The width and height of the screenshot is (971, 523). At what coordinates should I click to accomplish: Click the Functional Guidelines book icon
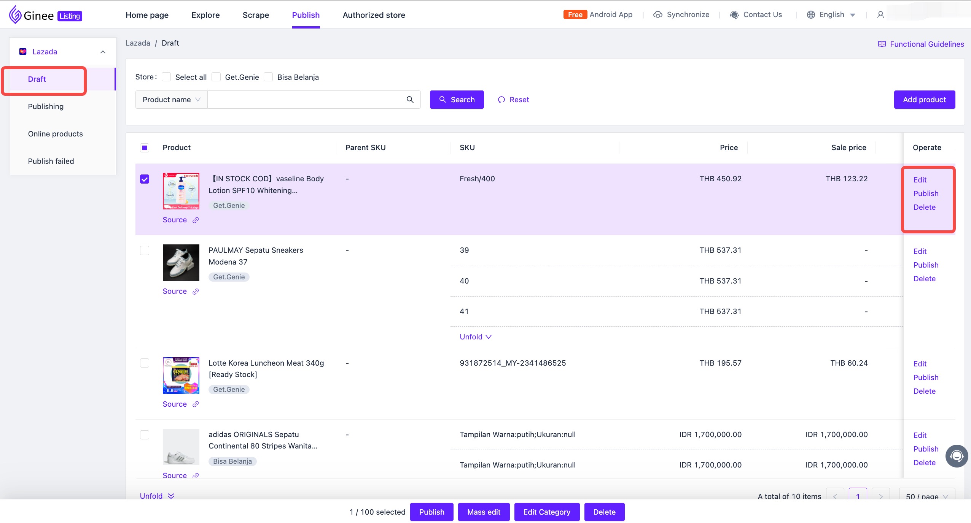882,44
